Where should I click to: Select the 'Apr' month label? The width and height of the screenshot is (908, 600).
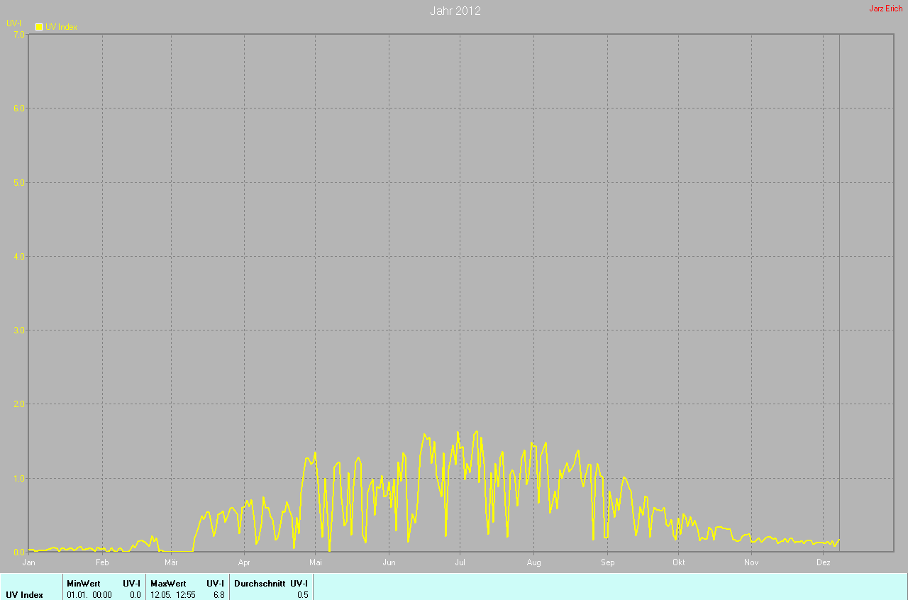pyautogui.click(x=244, y=562)
